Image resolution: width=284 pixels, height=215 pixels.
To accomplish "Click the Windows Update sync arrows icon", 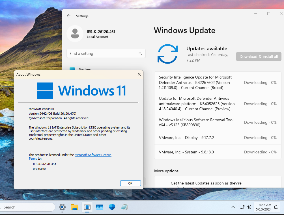I will pos(168,54).
